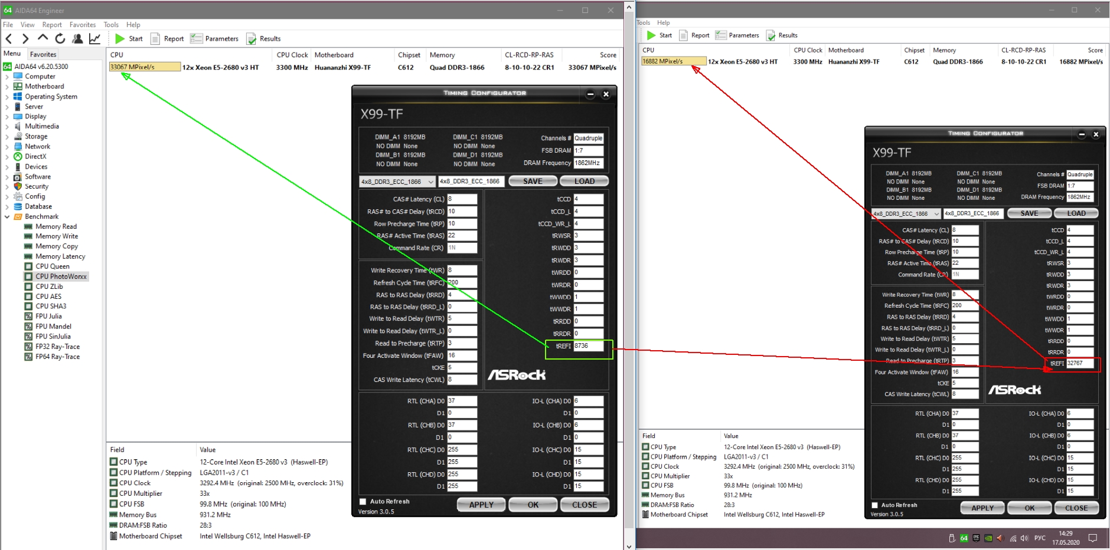Screen dimensions: 1110x550
Task: Click APPLY in the right Timing Configurator
Action: click(x=982, y=508)
